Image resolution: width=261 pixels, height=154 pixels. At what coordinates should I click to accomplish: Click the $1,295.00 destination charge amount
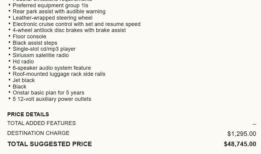pos(242,133)
